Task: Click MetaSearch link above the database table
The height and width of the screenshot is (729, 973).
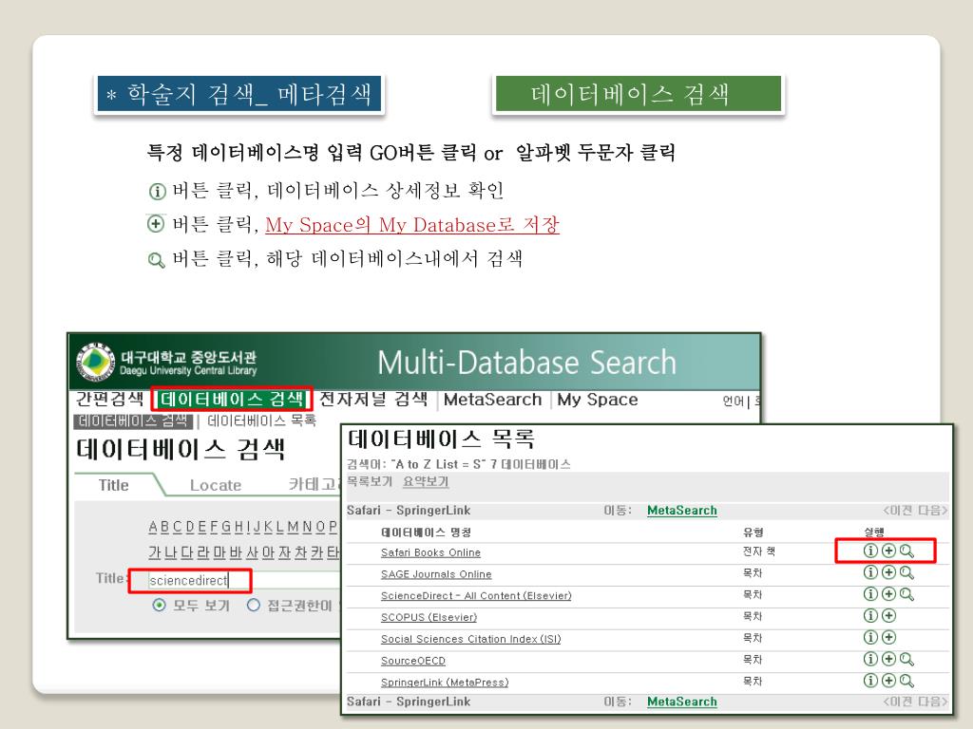Action: pos(682,510)
